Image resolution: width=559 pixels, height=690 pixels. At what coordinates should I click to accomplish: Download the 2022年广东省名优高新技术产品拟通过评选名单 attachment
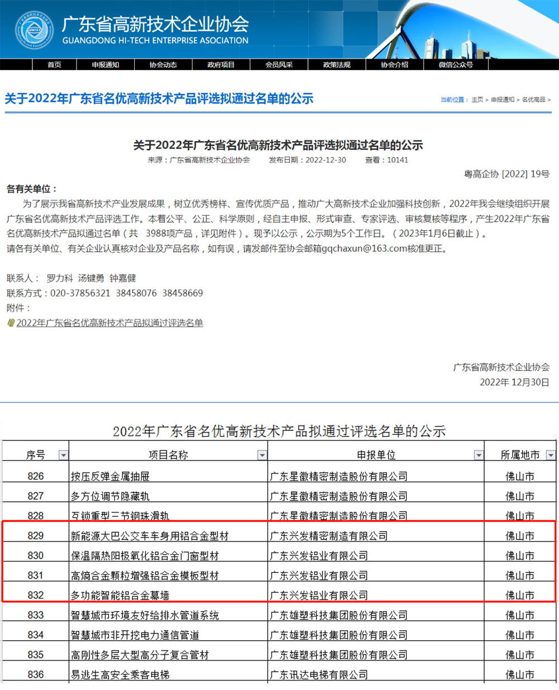[110, 323]
